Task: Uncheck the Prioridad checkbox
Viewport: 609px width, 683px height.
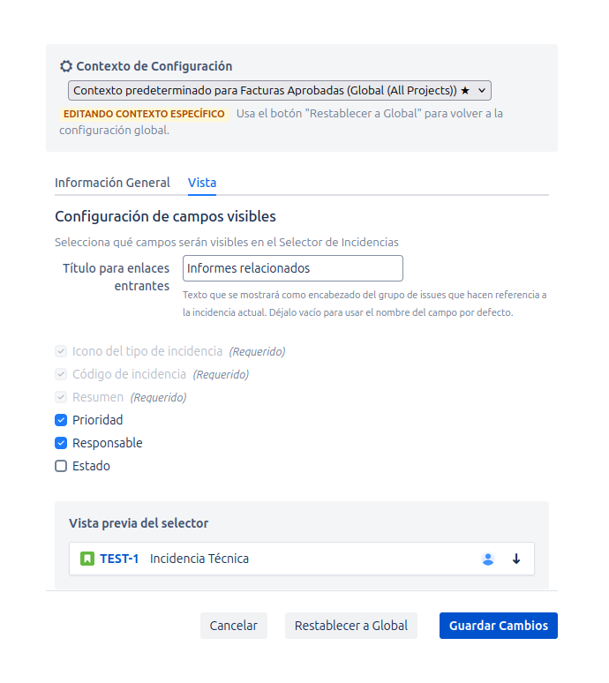Action: 61,420
